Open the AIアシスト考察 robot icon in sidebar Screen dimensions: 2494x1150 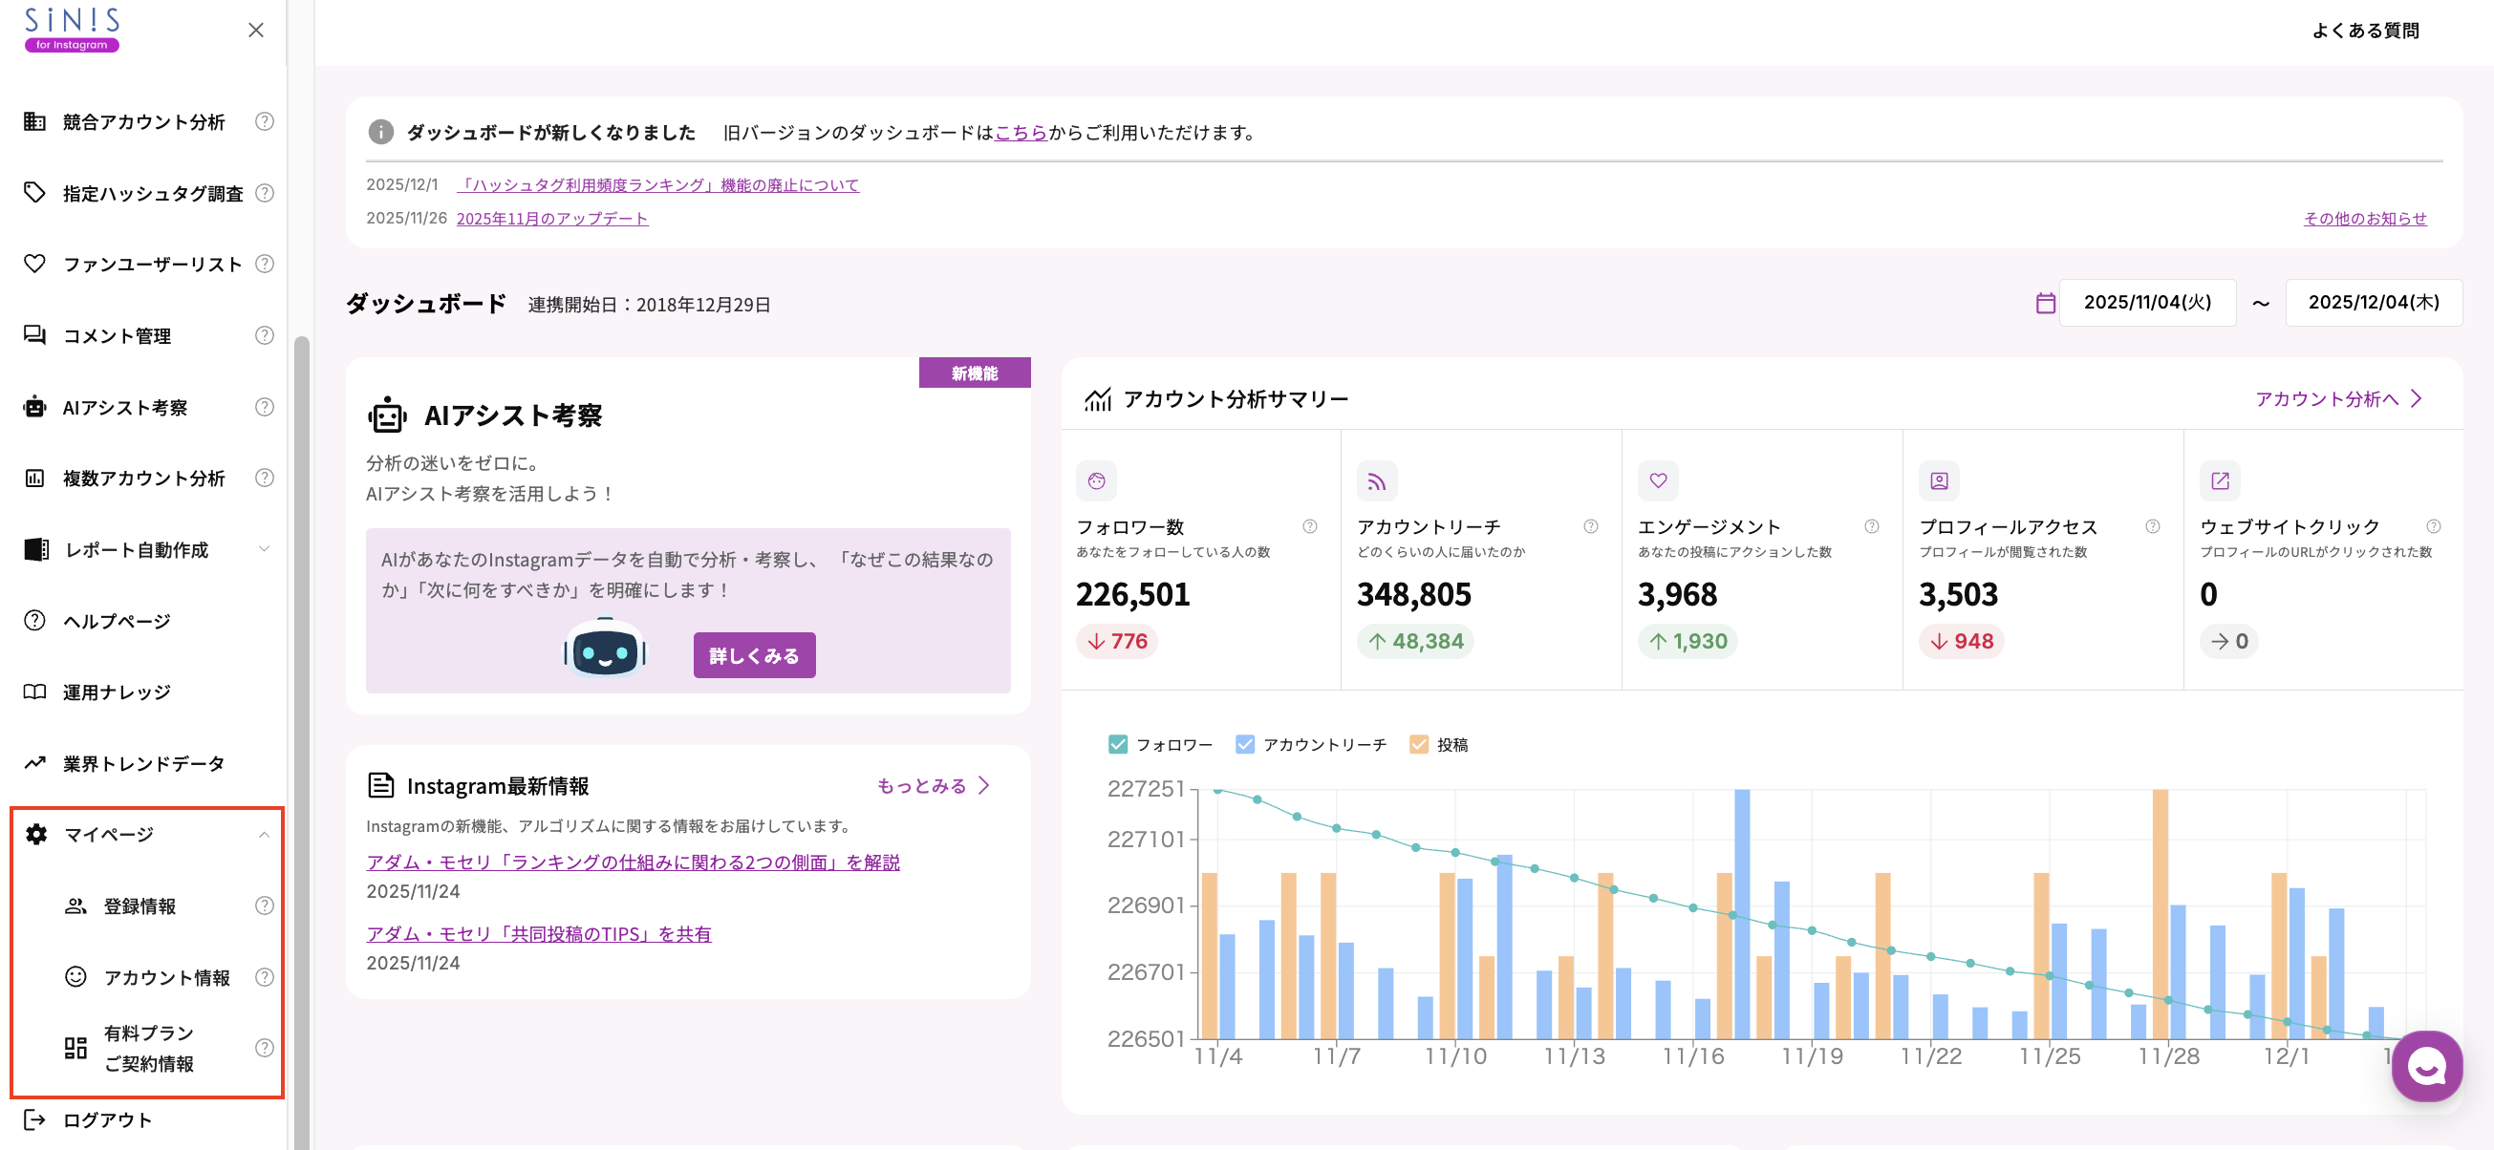[34, 407]
